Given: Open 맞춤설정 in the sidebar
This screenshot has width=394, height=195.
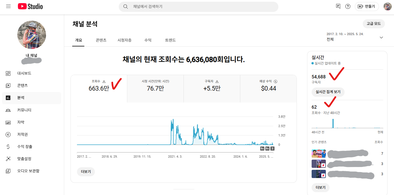Looking at the screenshot, I should [32, 159].
